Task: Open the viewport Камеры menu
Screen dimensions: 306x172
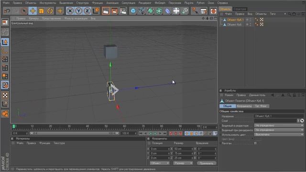Action: (33, 18)
